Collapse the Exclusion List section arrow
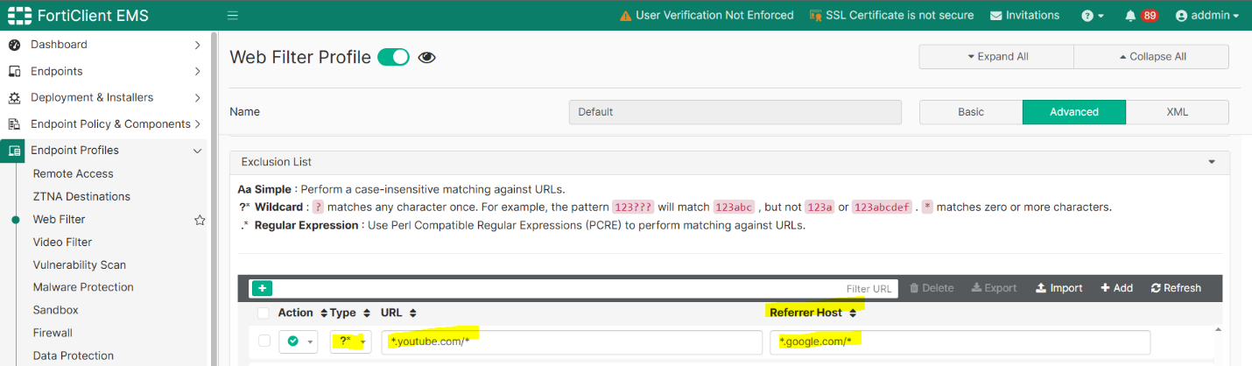The height and width of the screenshot is (366, 1252). click(1213, 162)
